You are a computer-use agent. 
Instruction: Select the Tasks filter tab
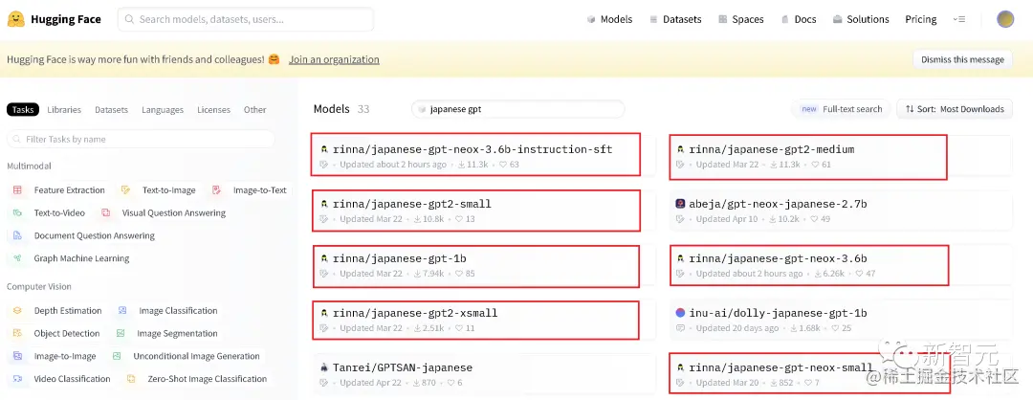point(23,109)
